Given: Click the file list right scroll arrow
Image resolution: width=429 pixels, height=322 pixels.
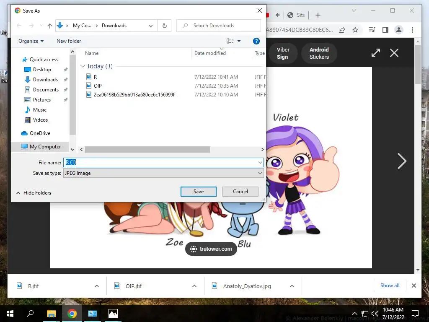Looking at the screenshot, I should 262,150.
